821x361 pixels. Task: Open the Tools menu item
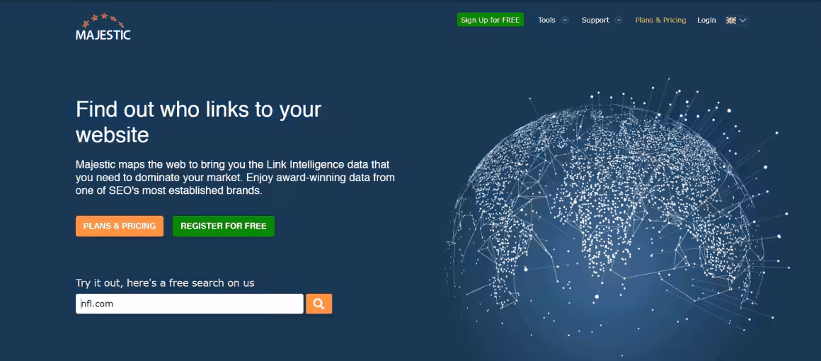tap(546, 21)
